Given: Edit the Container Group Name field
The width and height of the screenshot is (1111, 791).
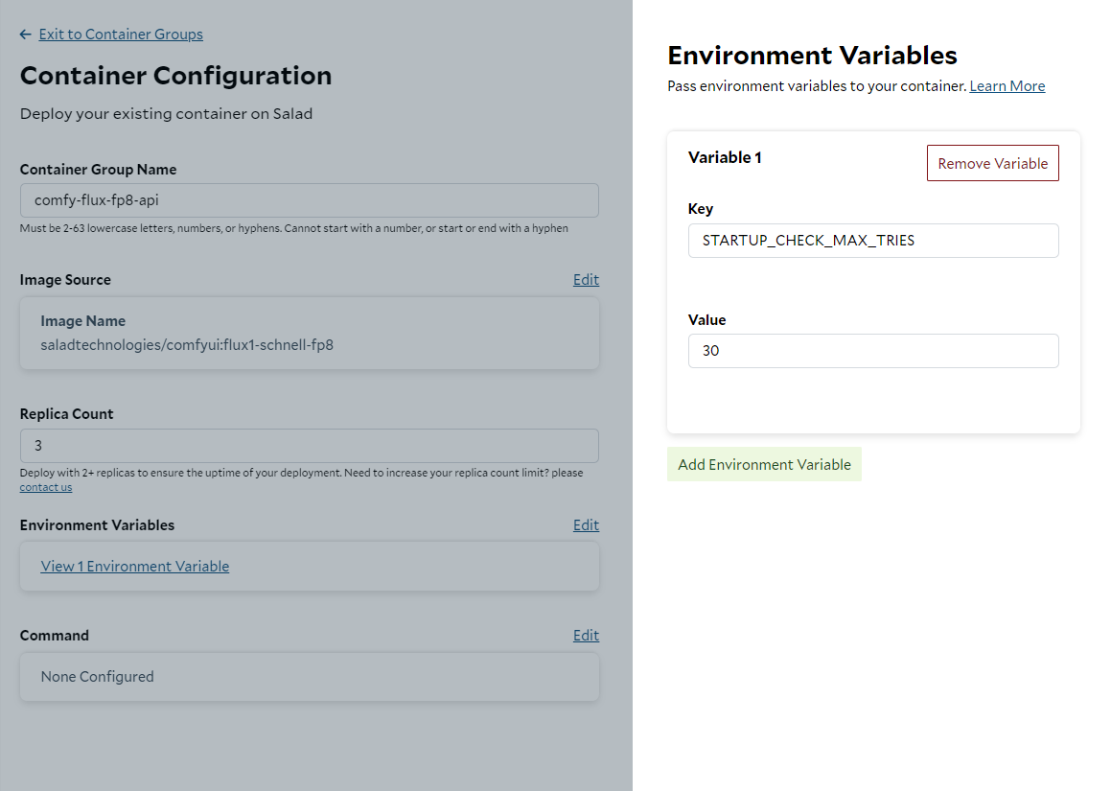Looking at the screenshot, I should click(309, 199).
